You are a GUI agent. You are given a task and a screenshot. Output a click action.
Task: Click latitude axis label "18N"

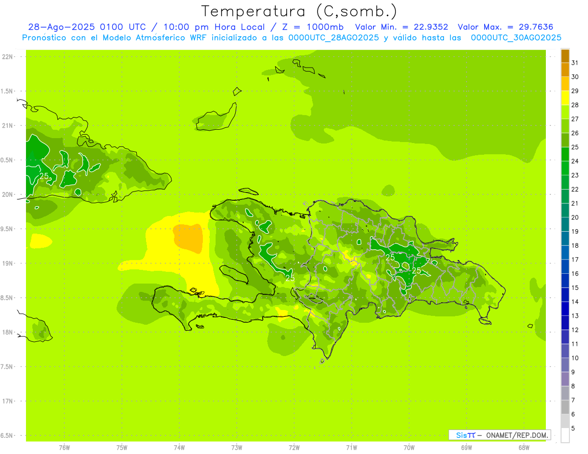(8, 333)
